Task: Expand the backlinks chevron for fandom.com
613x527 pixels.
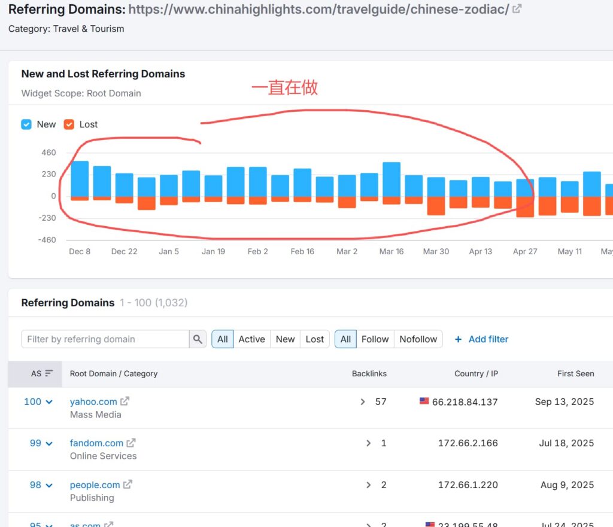Action: (x=369, y=443)
